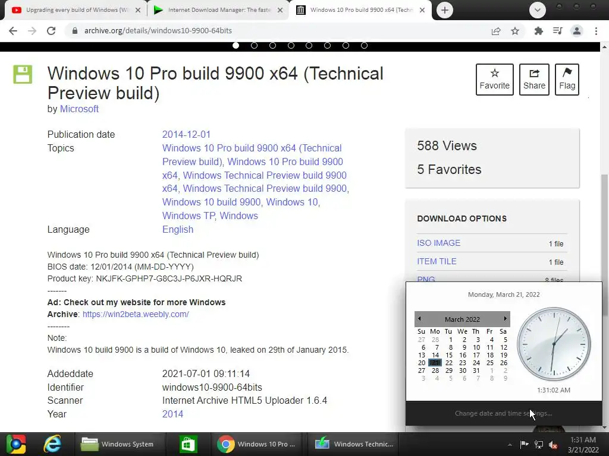Switch to the Internet Download Manager tab

click(x=218, y=10)
